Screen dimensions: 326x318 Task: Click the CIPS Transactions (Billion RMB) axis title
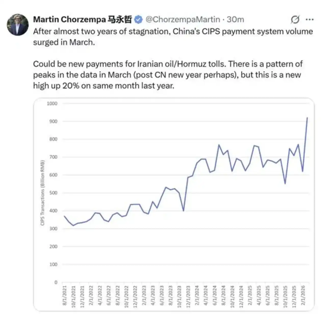(43, 193)
